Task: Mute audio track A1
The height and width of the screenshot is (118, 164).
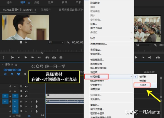Action: pos(26,102)
